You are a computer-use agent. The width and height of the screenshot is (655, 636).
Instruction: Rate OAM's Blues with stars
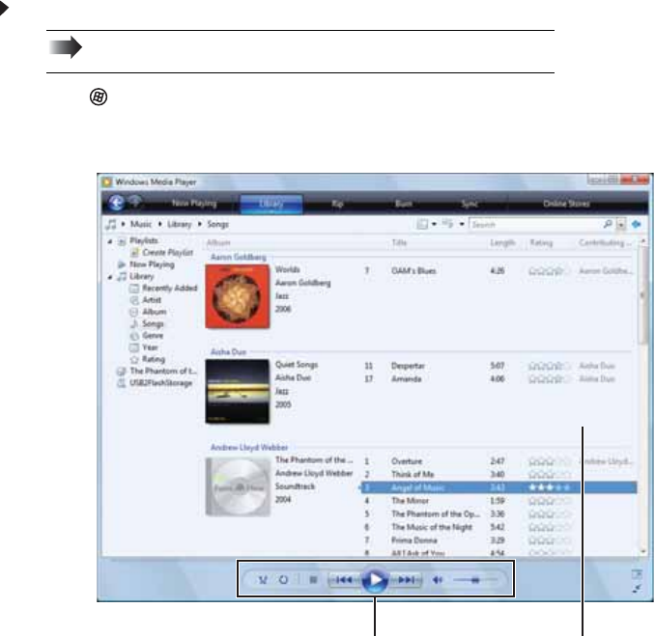pos(550,271)
